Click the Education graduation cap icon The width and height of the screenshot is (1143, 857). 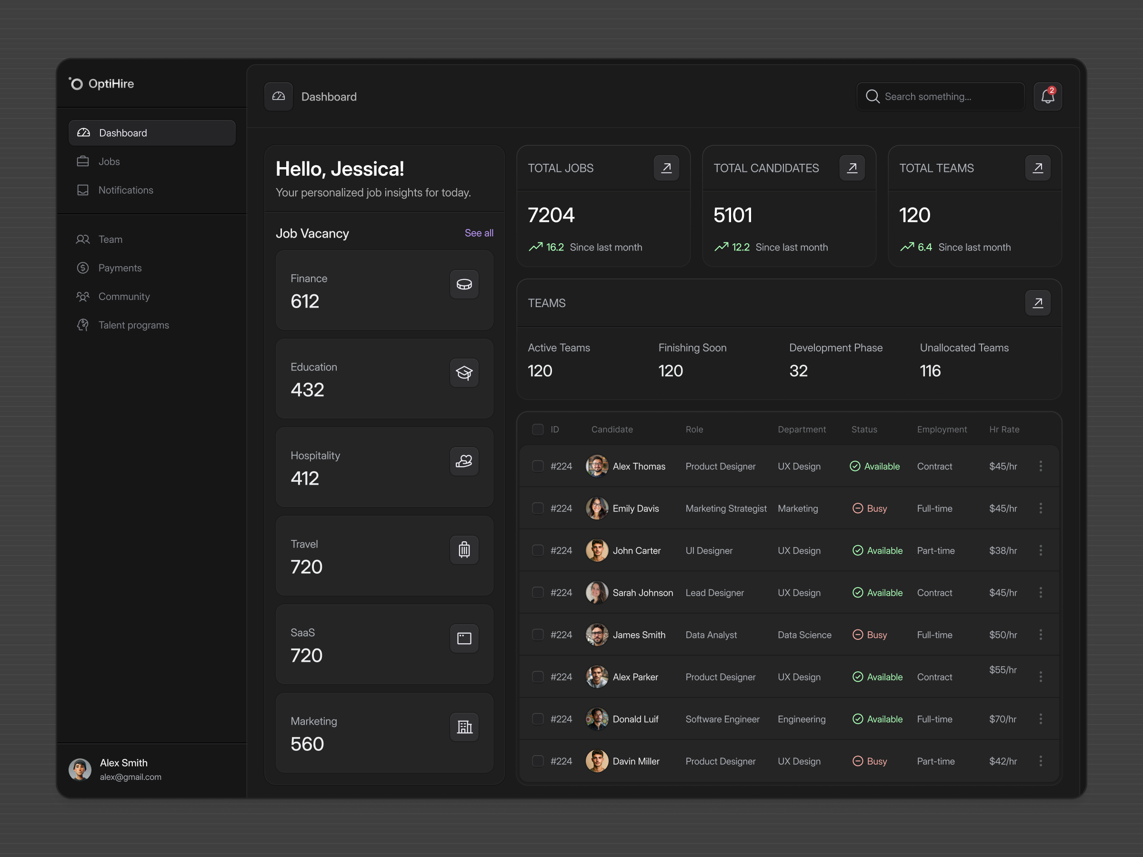[463, 372]
